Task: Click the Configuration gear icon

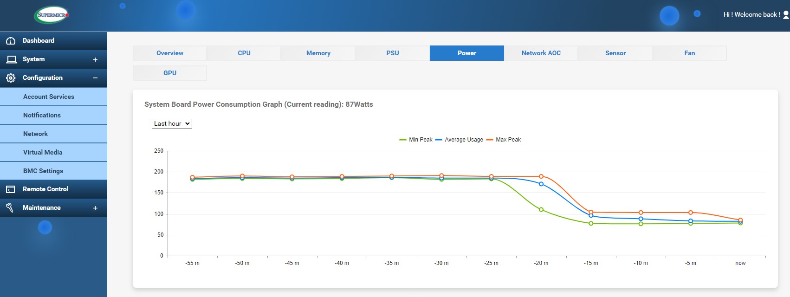Action: tap(11, 78)
